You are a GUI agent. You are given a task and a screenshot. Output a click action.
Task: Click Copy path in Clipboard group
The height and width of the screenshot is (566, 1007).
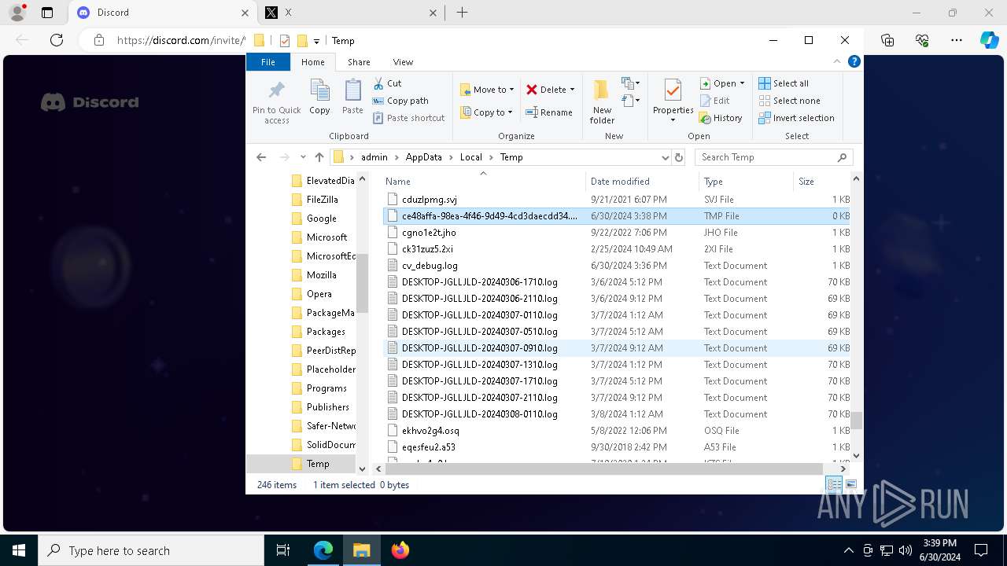pos(400,101)
